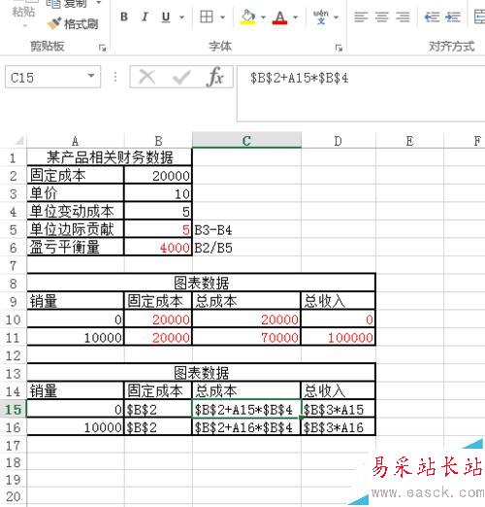Expand the Name Box dropdown

click(91, 77)
